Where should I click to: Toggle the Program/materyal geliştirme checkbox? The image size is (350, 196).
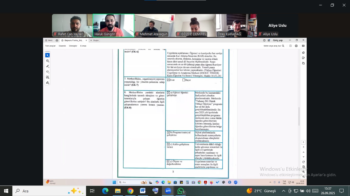point(168,132)
